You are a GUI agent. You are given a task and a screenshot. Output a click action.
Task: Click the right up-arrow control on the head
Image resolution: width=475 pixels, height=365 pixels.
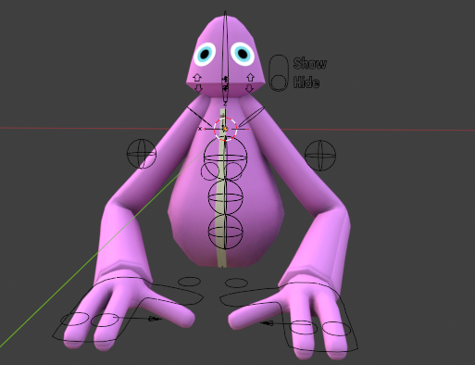[x=250, y=77]
